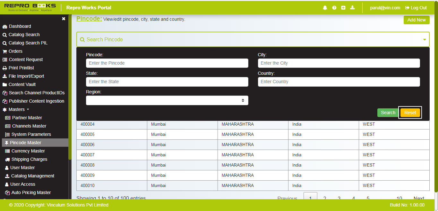
Task: Click the close (x) icon atop the sidebar
Action: pos(63,19)
